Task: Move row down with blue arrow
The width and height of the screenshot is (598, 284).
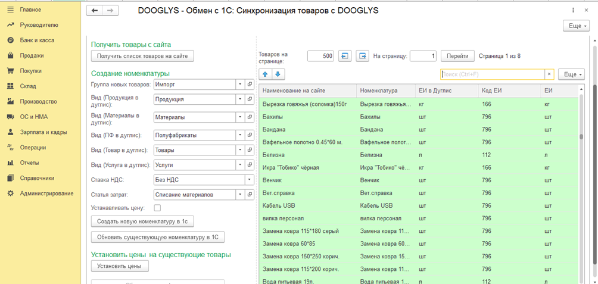Action: [x=278, y=74]
